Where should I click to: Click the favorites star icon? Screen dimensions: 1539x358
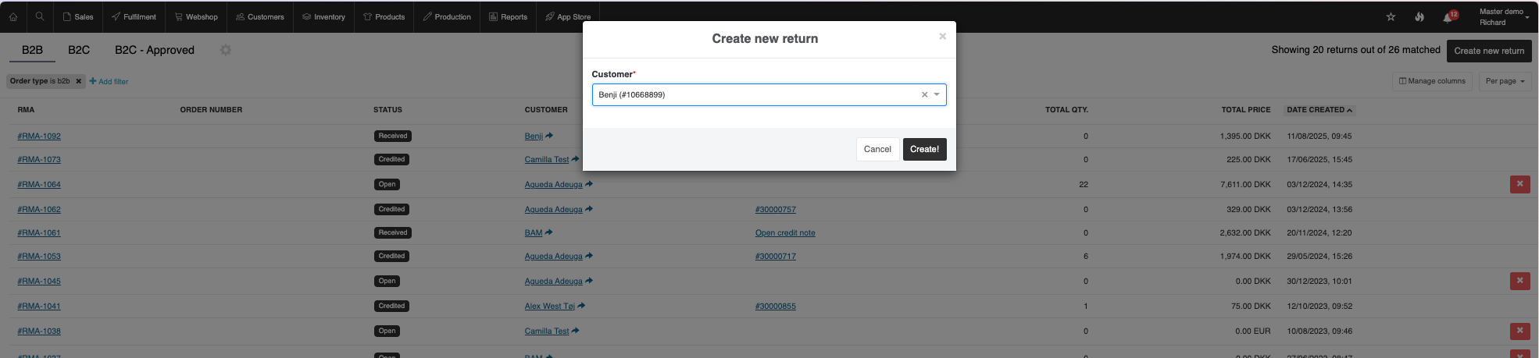pos(1391,17)
